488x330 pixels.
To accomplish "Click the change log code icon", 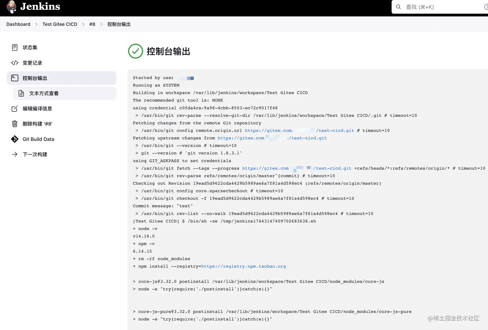I will click(15, 63).
